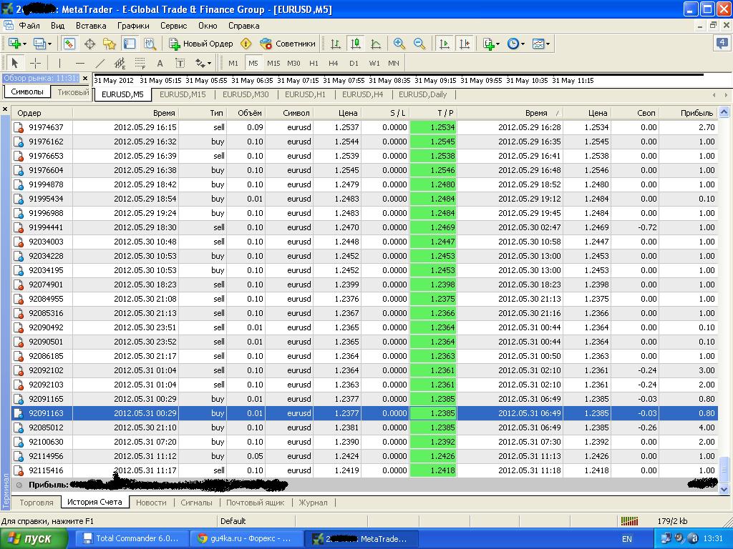Expand the new chart dropdown arrow
The image size is (733, 549).
coord(24,44)
